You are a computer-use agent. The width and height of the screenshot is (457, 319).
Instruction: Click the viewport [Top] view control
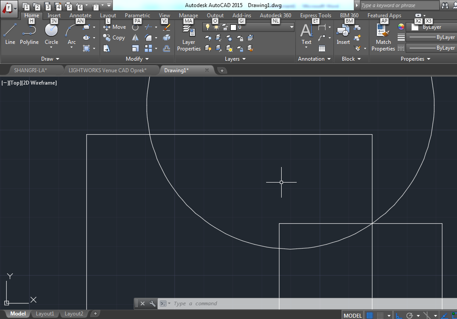click(x=15, y=83)
